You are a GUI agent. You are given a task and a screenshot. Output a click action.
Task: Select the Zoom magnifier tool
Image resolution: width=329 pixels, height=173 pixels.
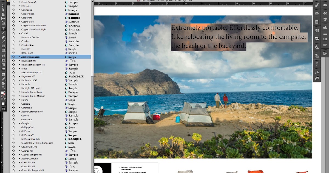click(x=3, y=88)
